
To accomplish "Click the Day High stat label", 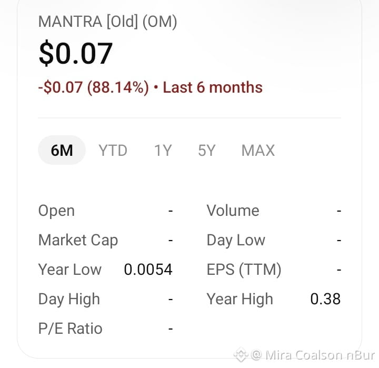I will (x=69, y=300).
